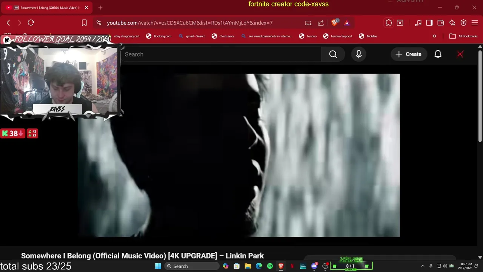
Task: Open the browser main hamburger menu
Action: tap(475, 23)
